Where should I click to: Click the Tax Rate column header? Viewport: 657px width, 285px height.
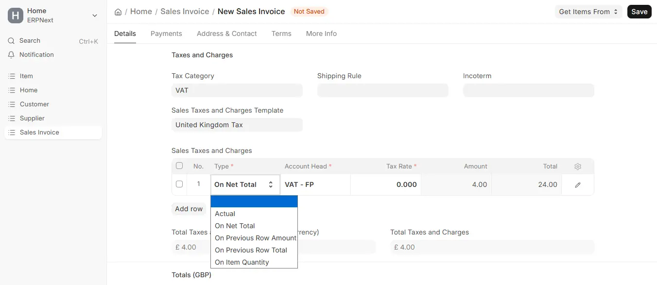[x=401, y=166]
